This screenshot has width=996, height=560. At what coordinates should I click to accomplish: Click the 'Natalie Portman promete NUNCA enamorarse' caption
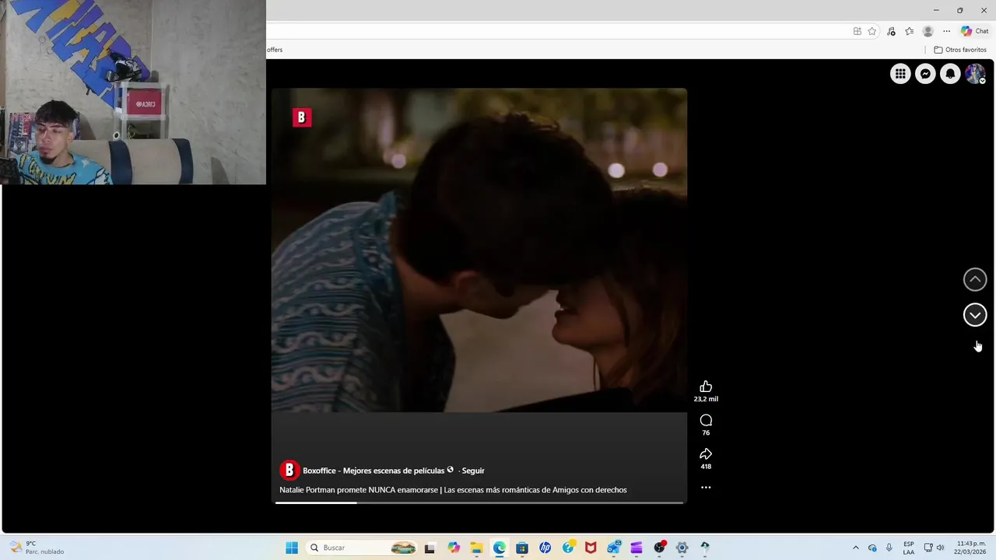pos(453,490)
